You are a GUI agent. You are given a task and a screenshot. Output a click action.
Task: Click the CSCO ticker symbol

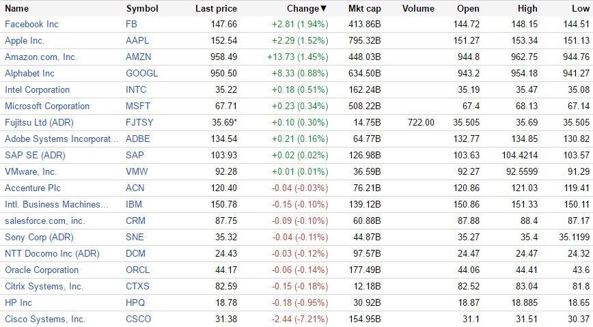139,319
